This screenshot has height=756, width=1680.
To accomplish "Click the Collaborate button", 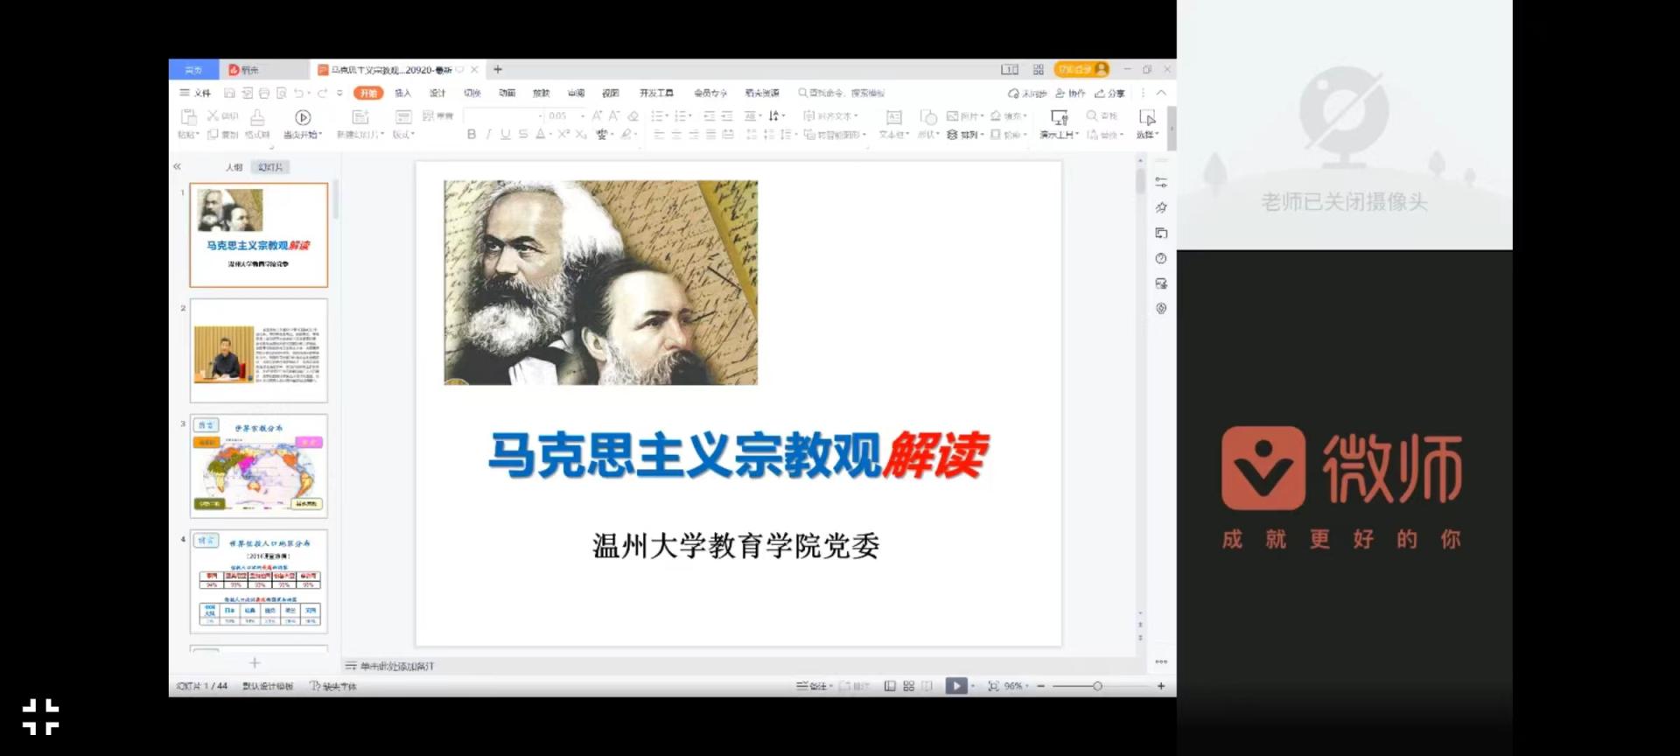I will 1070,93.
